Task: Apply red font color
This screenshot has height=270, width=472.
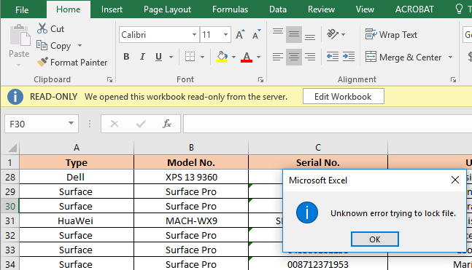Action: pyautogui.click(x=247, y=57)
